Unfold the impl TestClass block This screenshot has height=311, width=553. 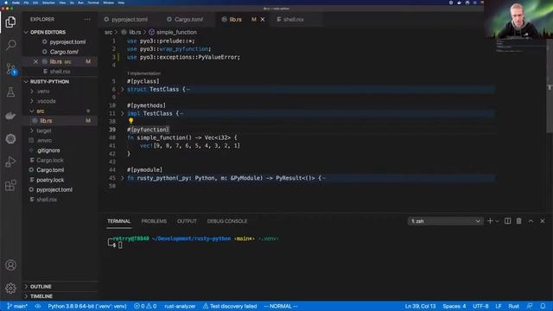tap(123, 113)
